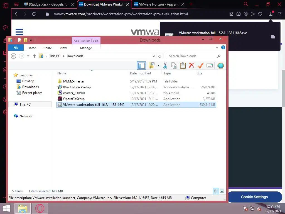
Task: Select the MEMZ-master folder
Action: (73, 81)
